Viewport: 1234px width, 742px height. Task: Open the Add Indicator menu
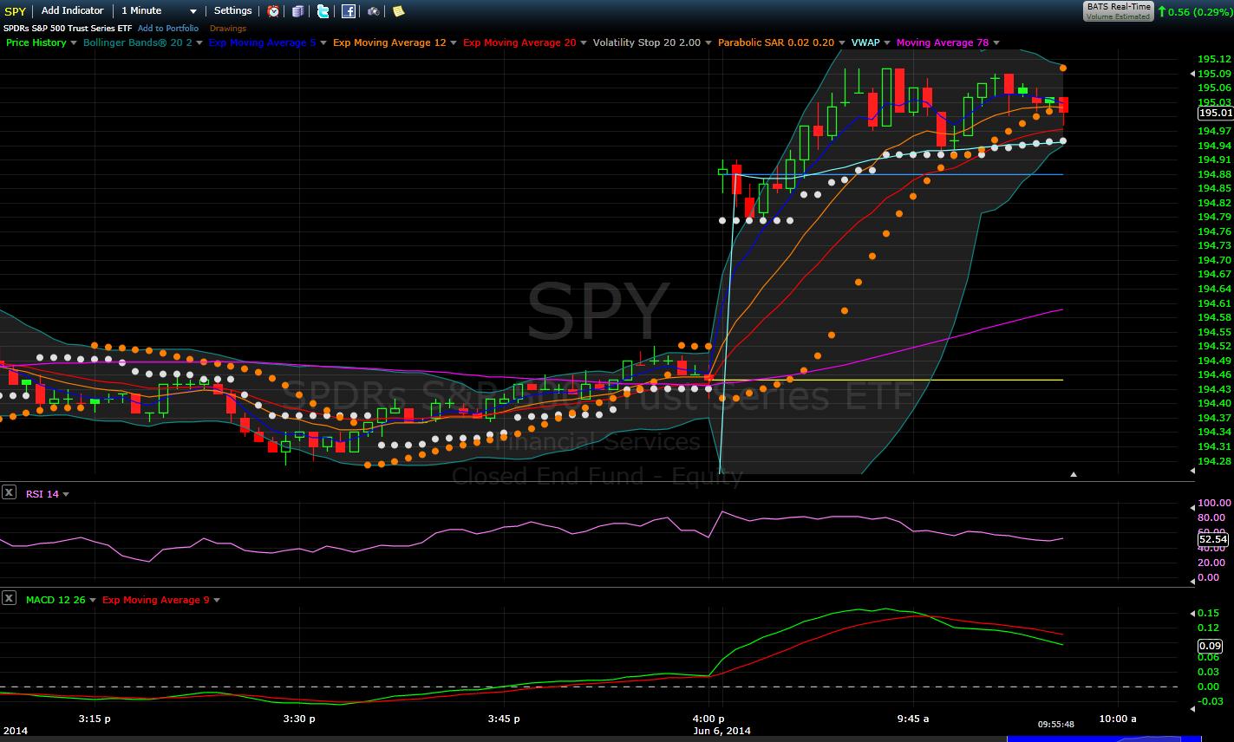click(x=72, y=11)
